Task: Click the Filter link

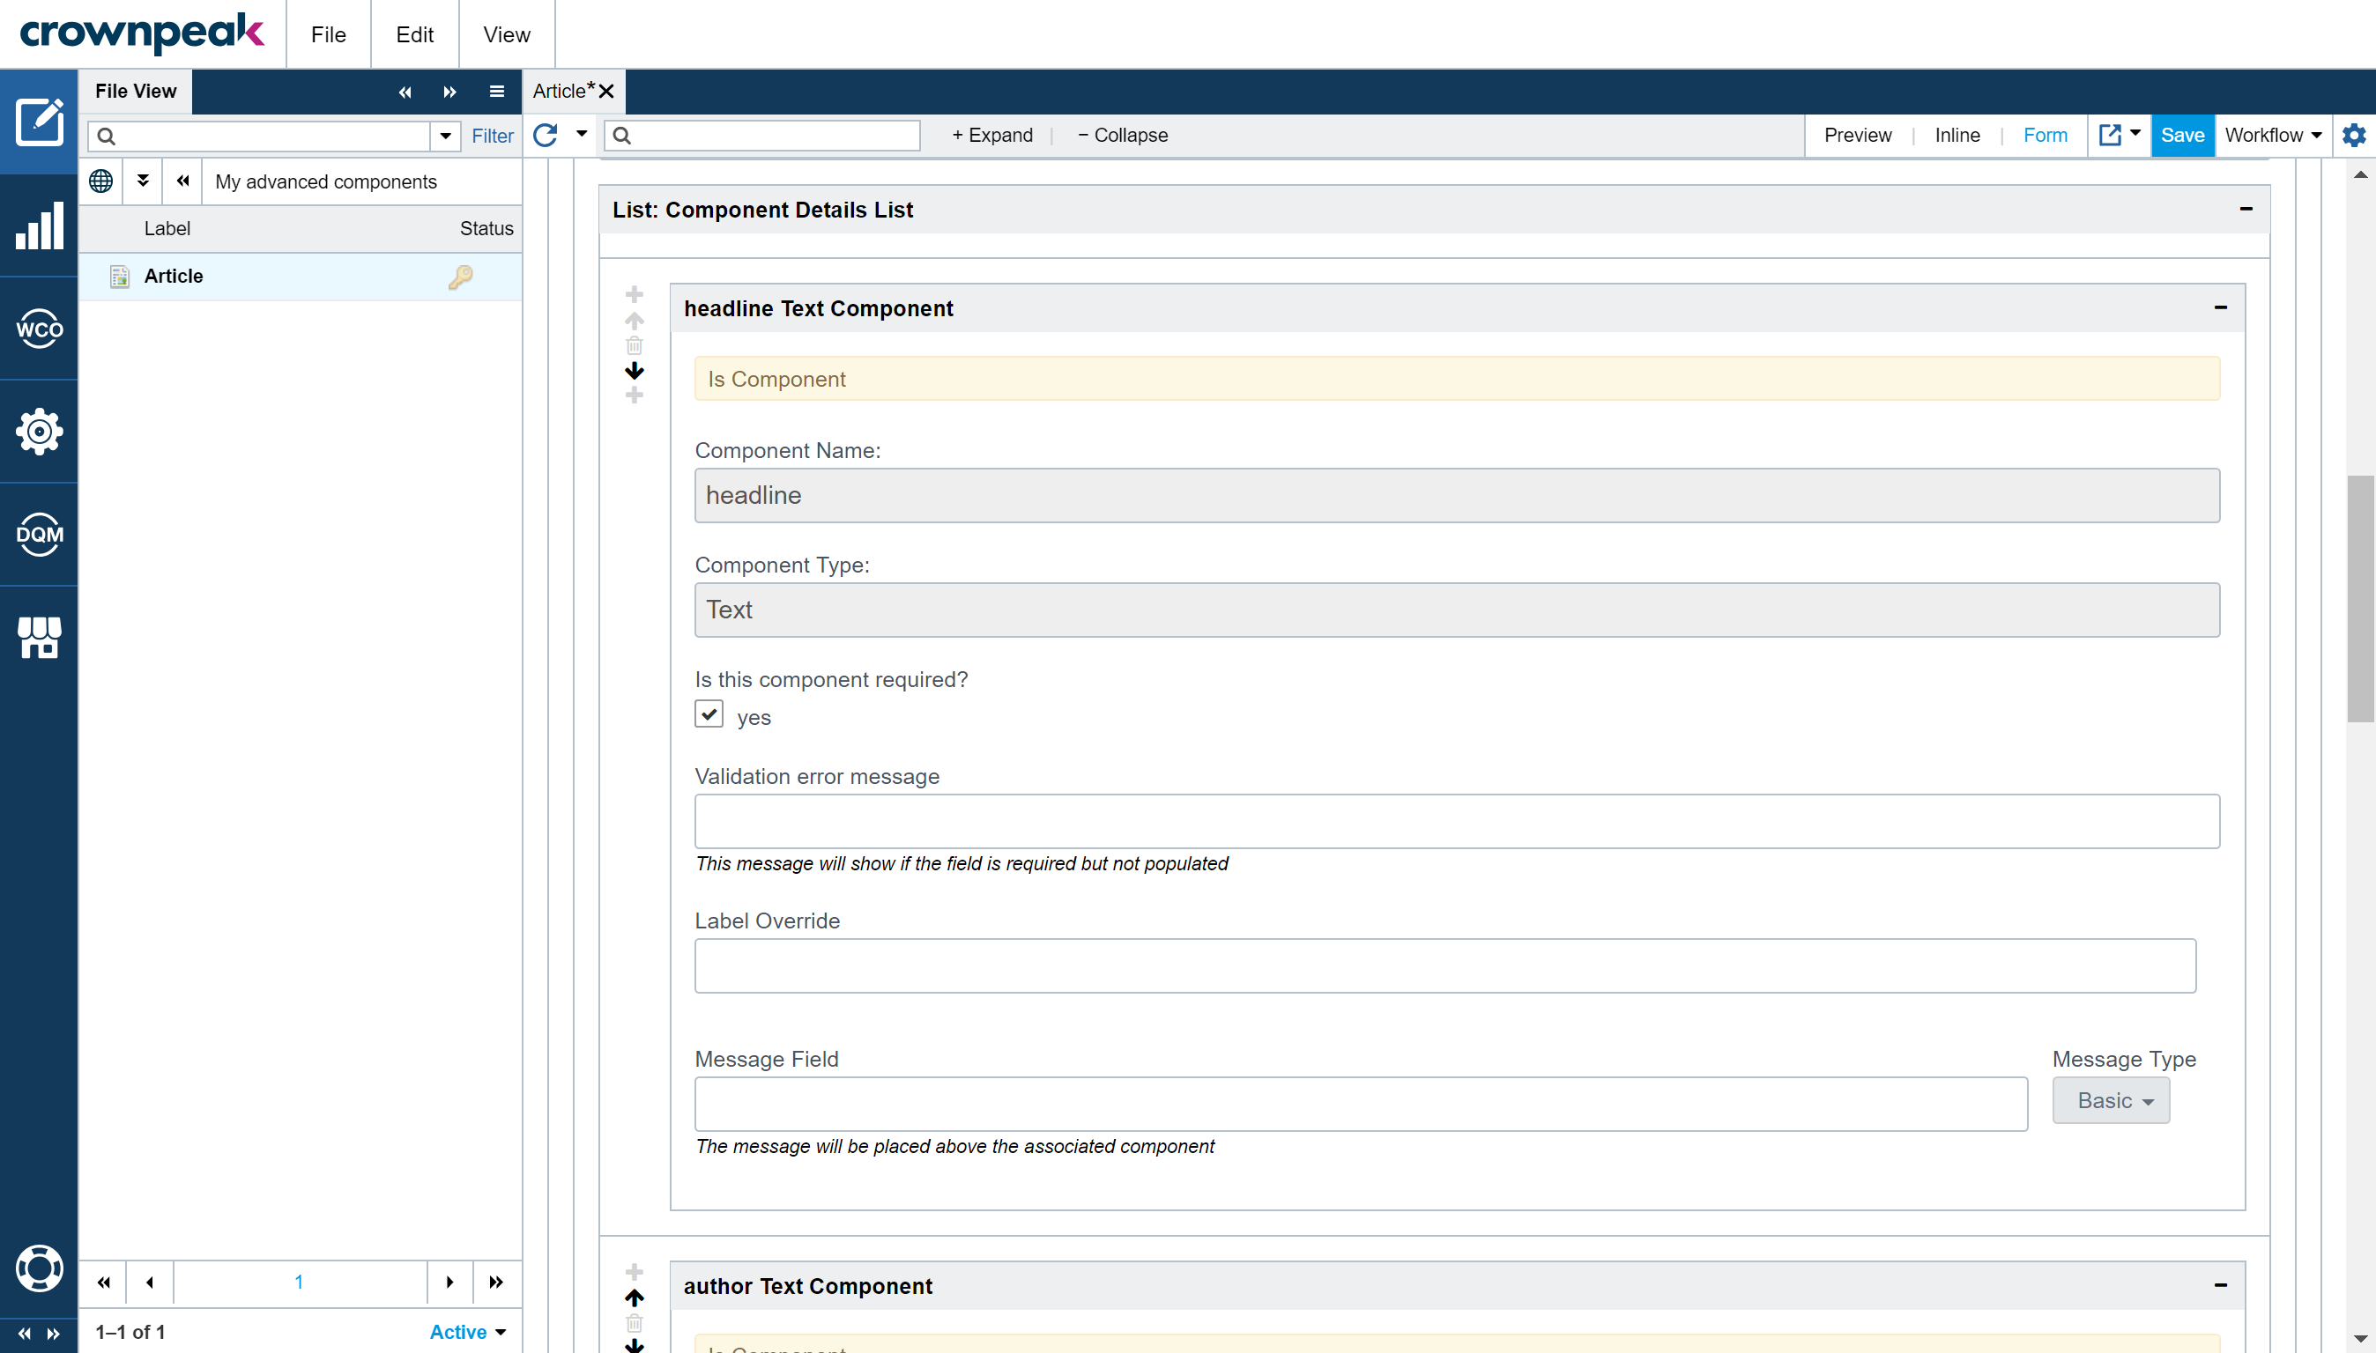Action: (492, 136)
